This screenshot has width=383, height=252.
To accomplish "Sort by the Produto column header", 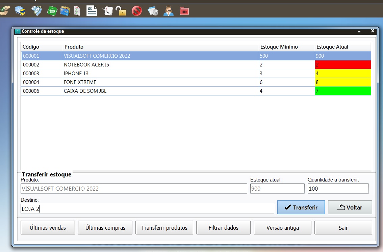I will [x=161, y=47].
